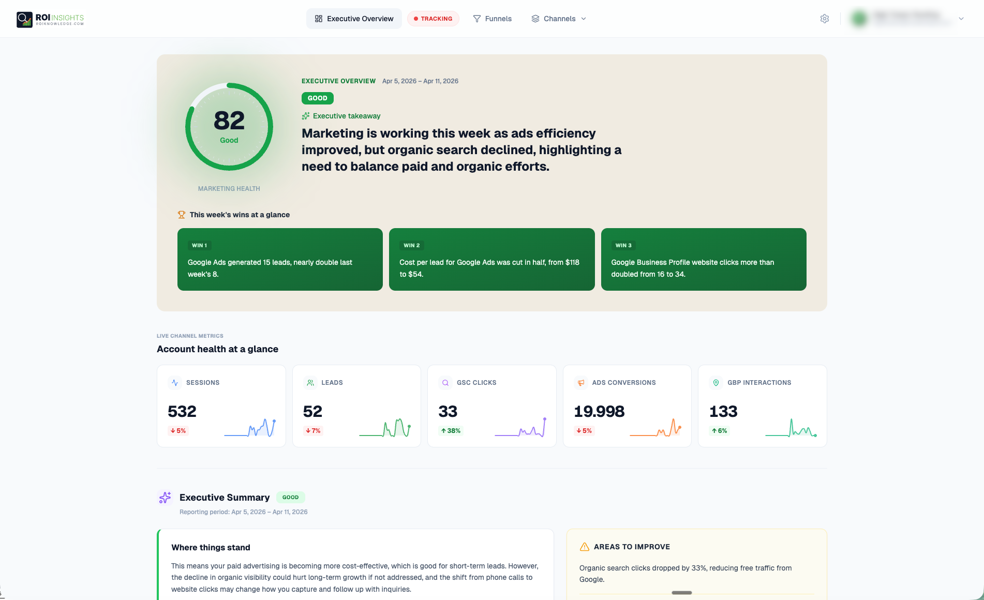This screenshot has width=984, height=600.
Task: Toggle the red TRACKING indicator
Action: (433, 19)
